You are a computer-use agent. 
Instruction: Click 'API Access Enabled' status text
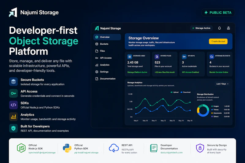(190, 72)
